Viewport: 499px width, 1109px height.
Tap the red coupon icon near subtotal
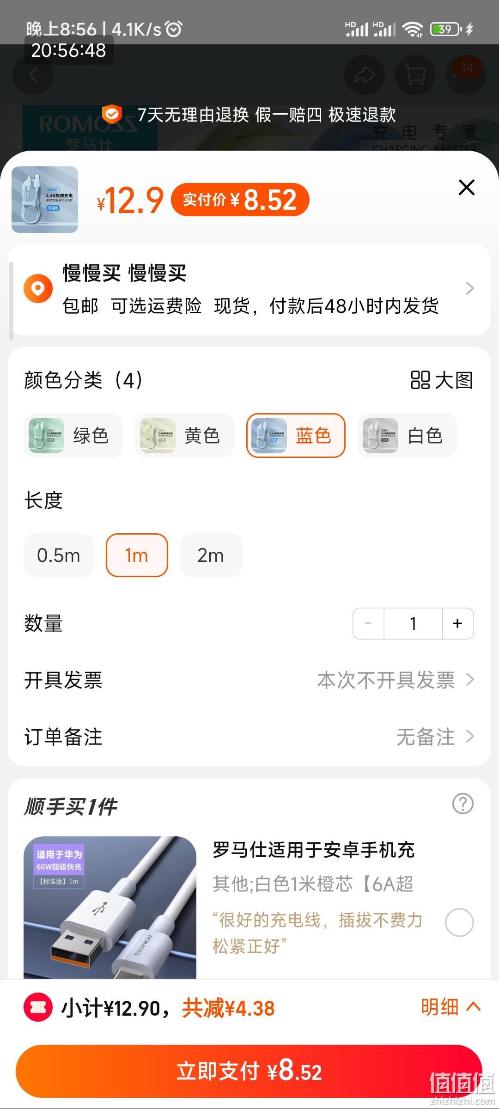point(38,1007)
